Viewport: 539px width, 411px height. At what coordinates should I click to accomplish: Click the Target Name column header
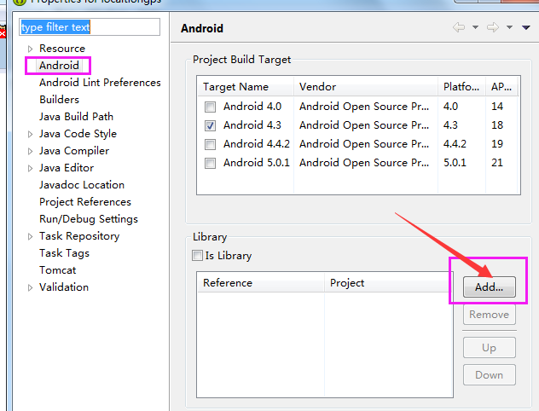tap(246, 87)
